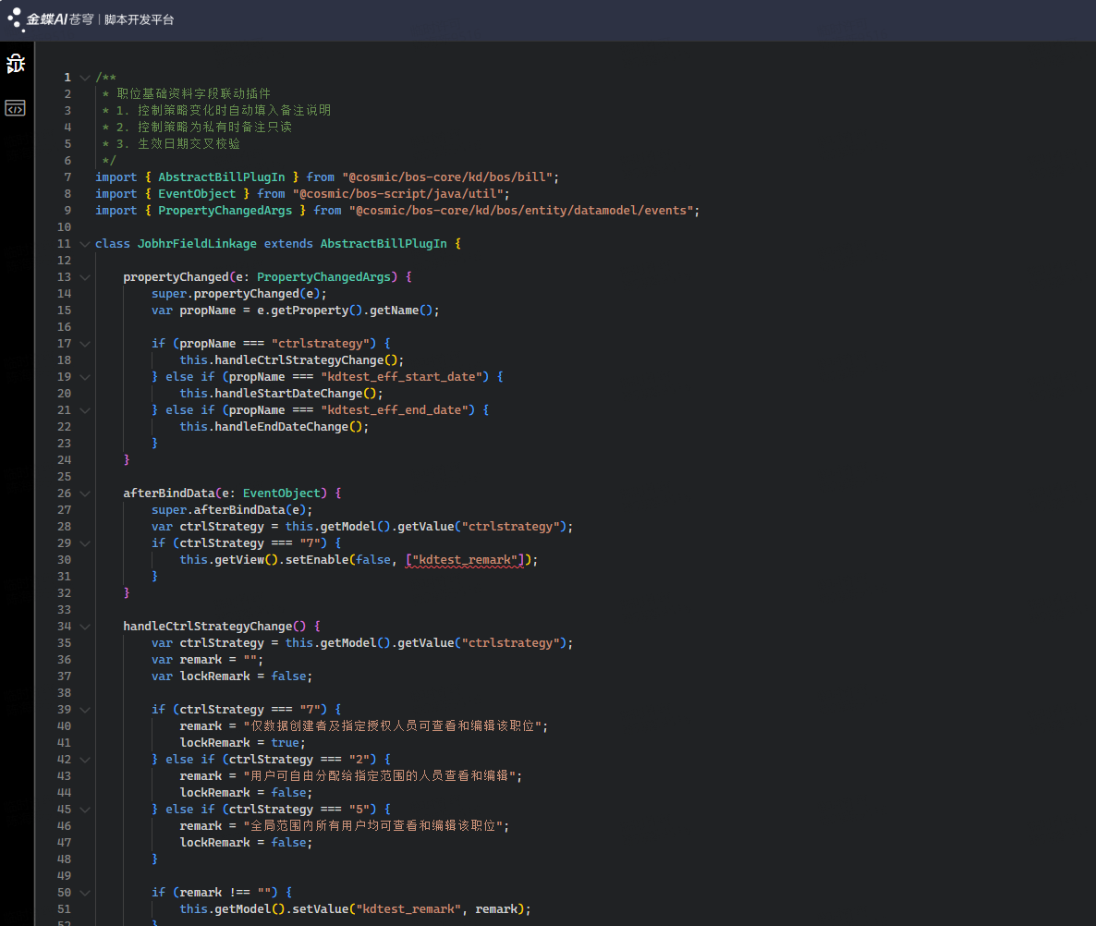Open the code panel icon in sidebar
Viewport: 1096px width, 926px height.
point(16,108)
